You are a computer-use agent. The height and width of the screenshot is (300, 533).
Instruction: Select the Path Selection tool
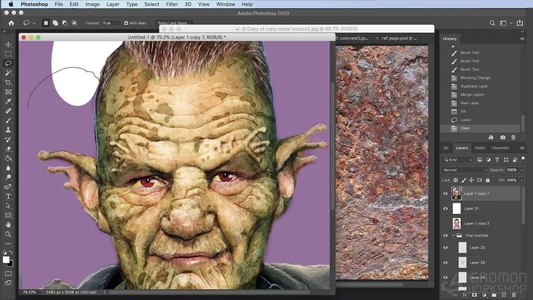click(8, 206)
